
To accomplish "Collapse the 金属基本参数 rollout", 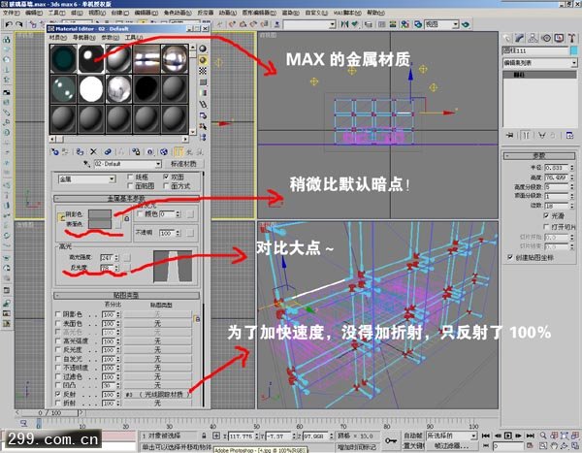I will (x=126, y=199).
